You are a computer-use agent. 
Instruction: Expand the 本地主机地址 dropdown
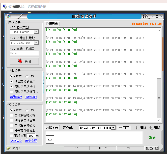(36, 43)
